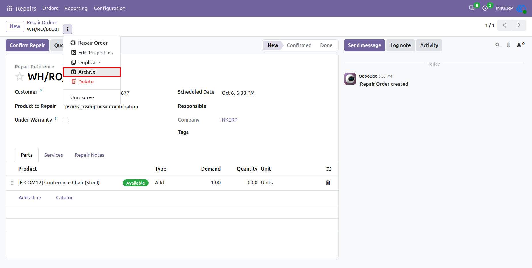The image size is (532, 268).
Task: Open the activities clock icon
Action: click(x=485, y=8)
